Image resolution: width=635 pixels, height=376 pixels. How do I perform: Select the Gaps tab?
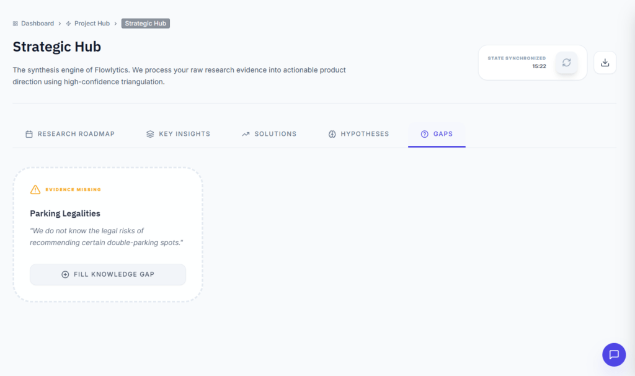point(437,134)
